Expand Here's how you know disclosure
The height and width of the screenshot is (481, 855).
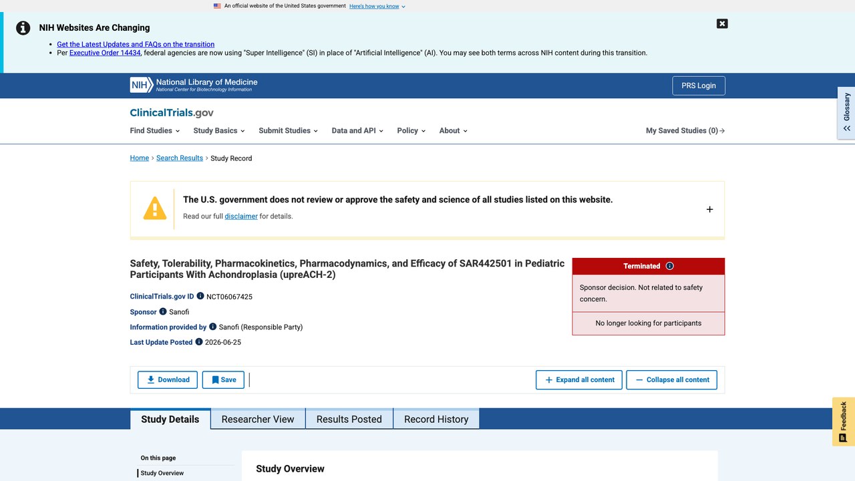tap(377, 6)
